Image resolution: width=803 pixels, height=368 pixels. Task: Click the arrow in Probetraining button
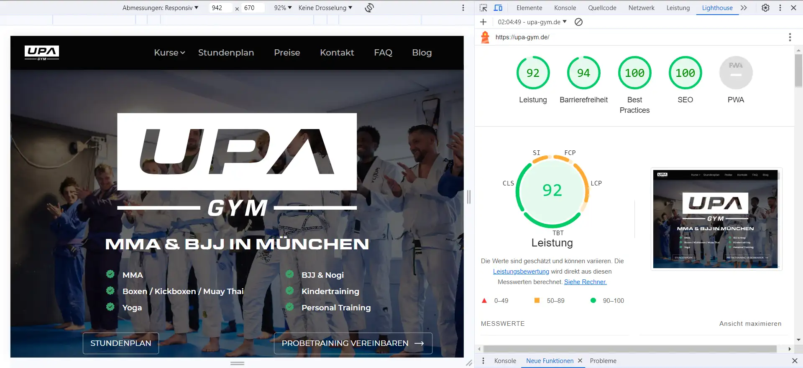(x=419, y=343)
